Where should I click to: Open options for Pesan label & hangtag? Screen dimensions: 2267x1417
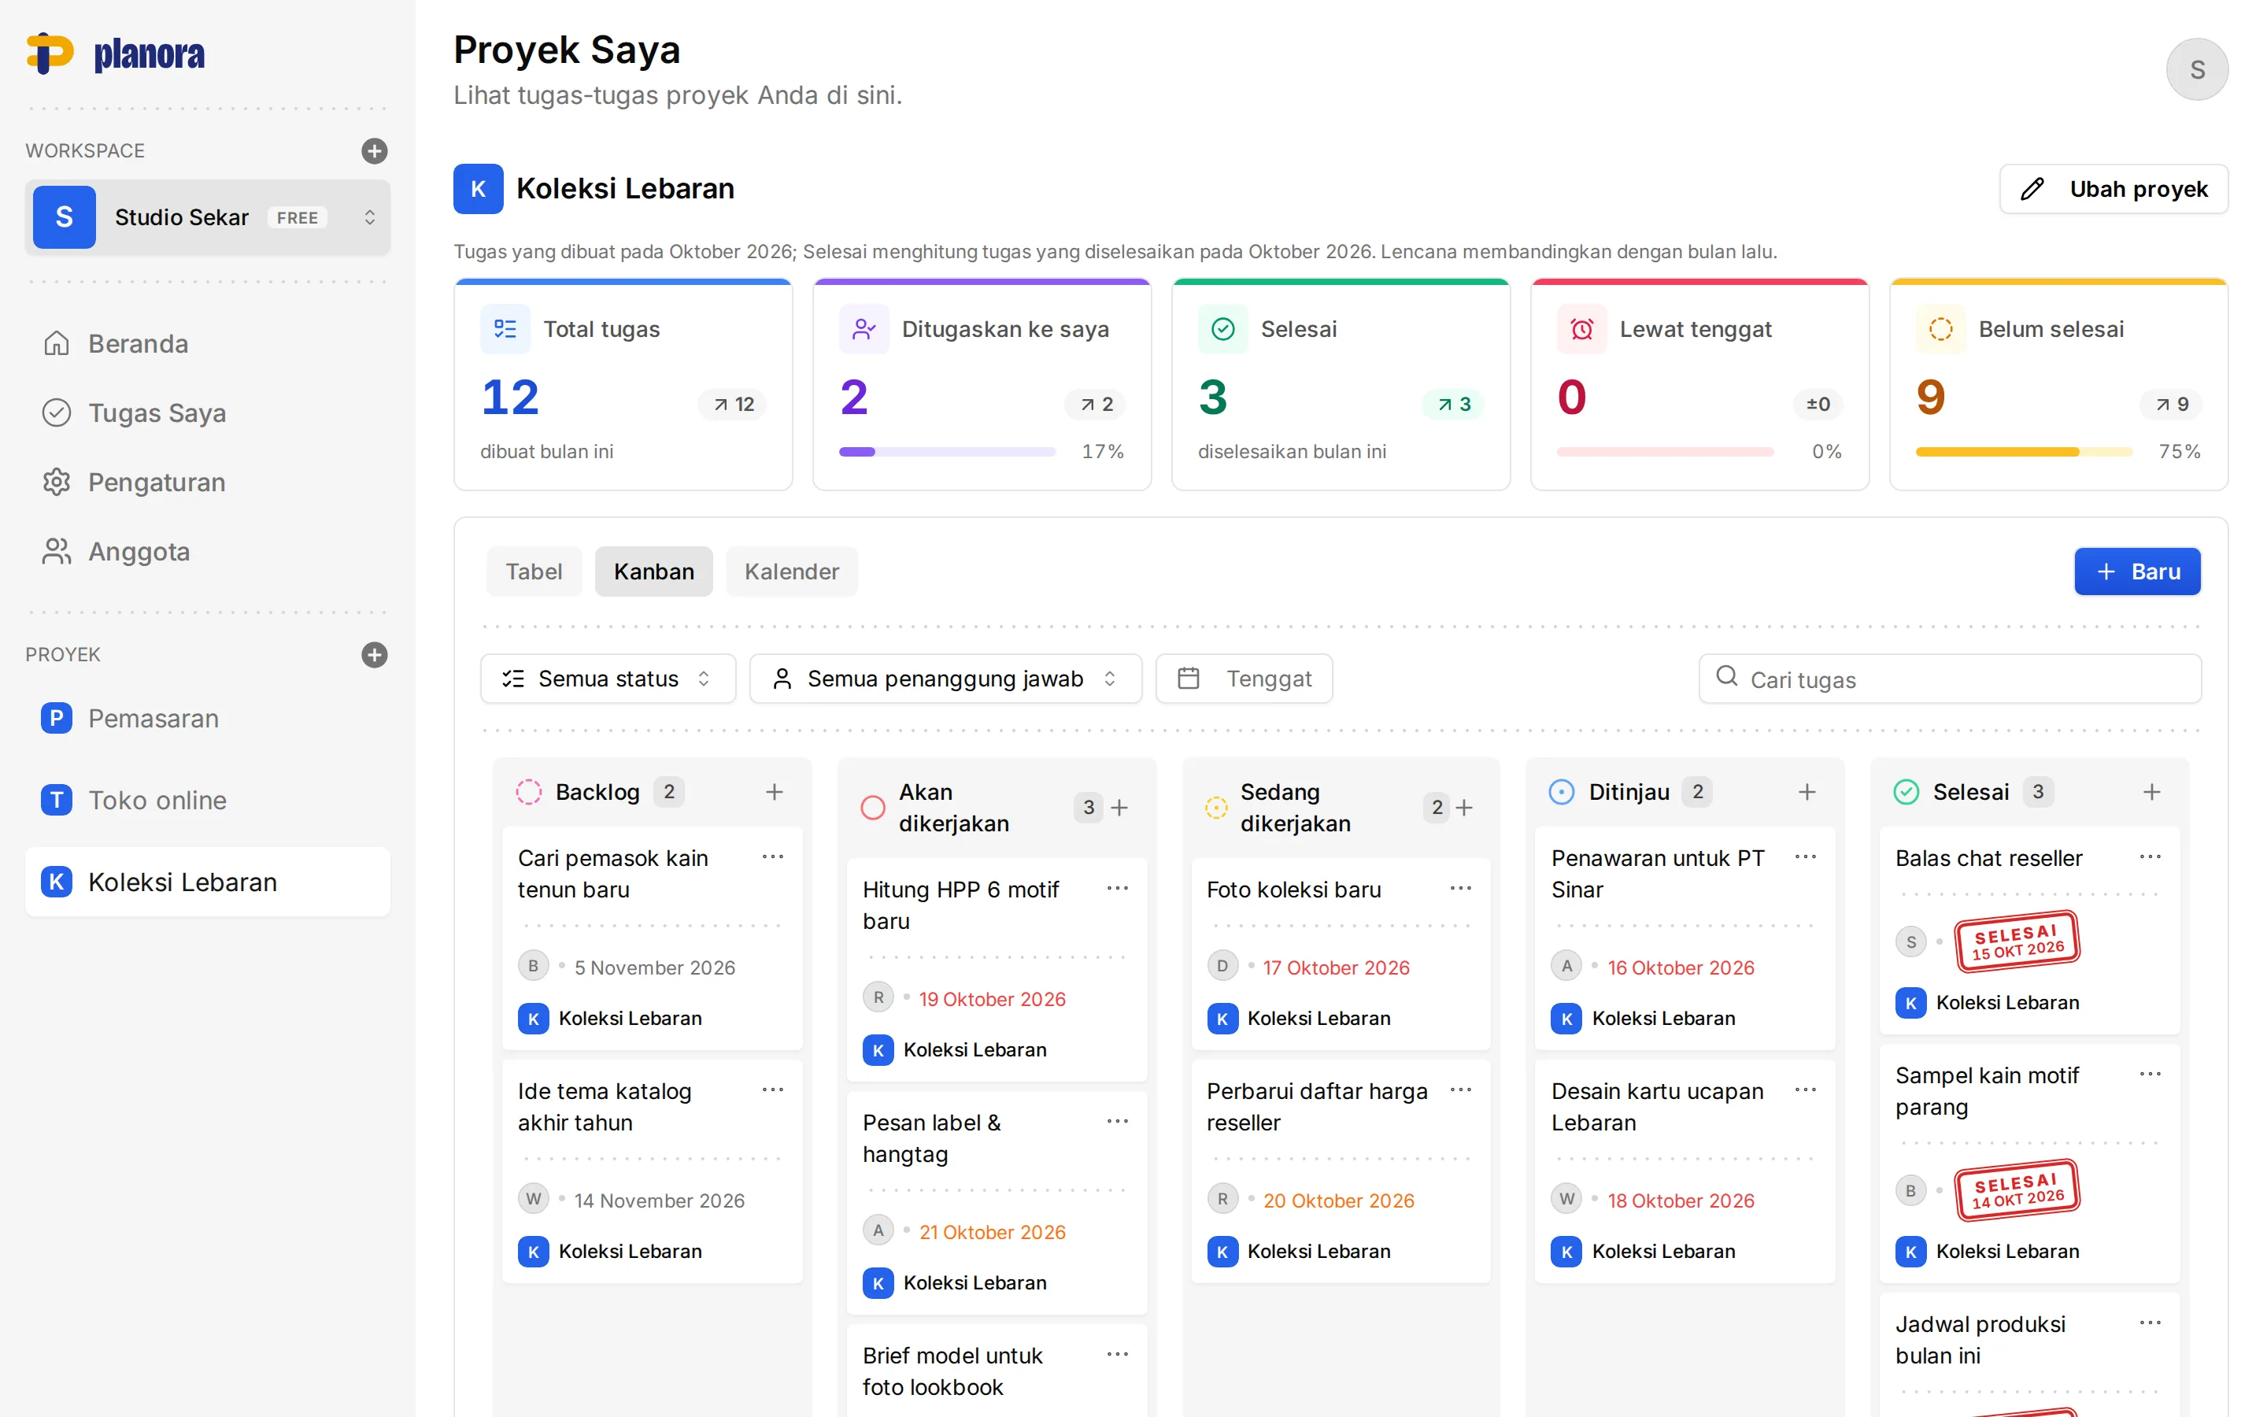point(1118,1121)
